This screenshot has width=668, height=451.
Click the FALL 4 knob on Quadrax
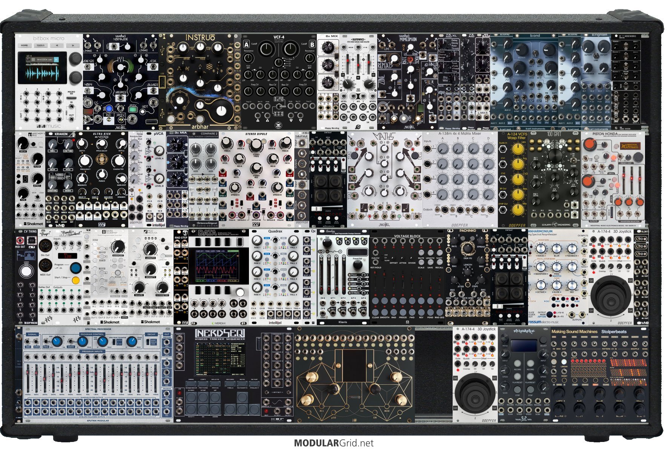point(293,287)
